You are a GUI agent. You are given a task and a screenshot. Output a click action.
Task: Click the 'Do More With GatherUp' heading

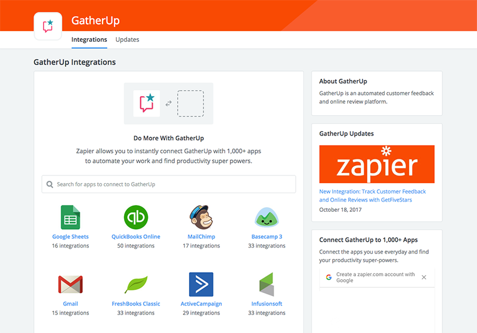pyautogui.click(x=169, y=138)
